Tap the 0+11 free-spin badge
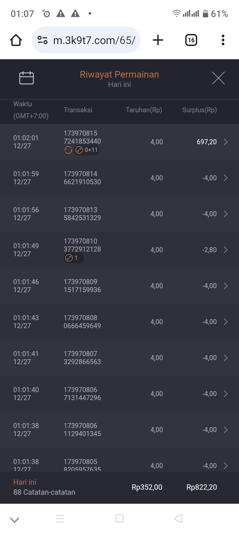239x533 pixels. [x=87, y=150]
